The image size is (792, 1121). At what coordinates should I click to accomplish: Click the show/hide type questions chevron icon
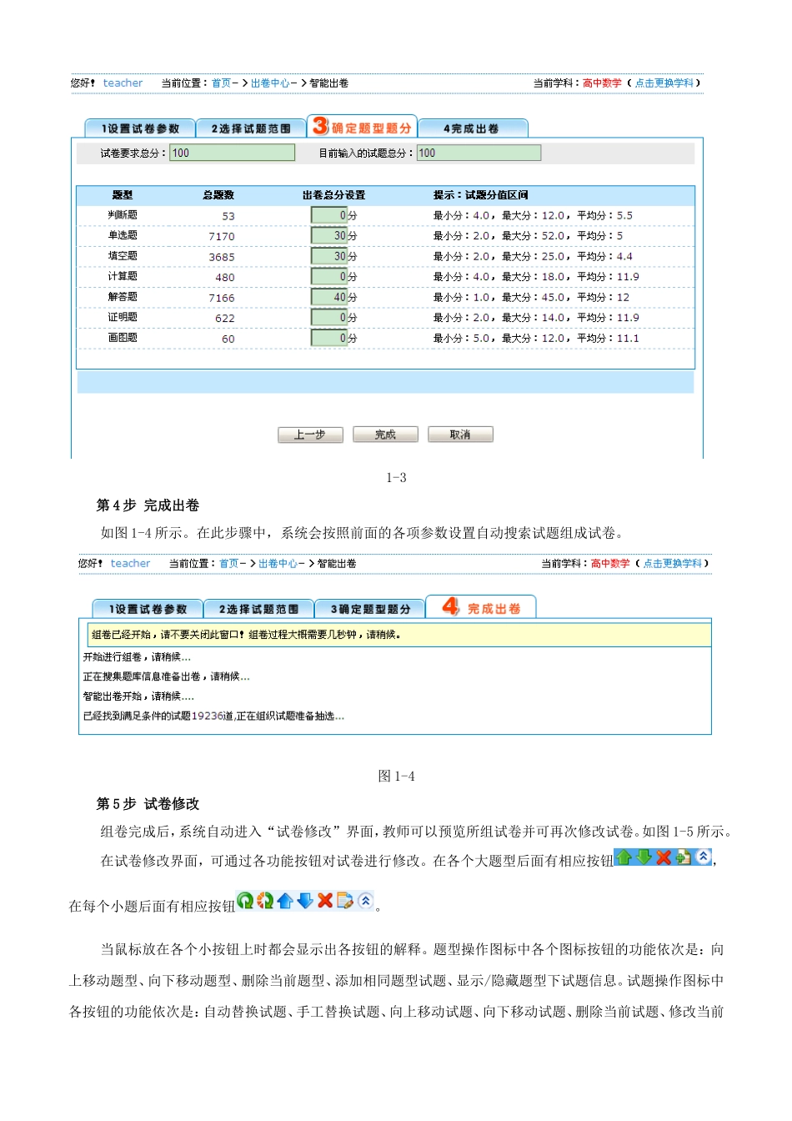(x=704, y=857)
